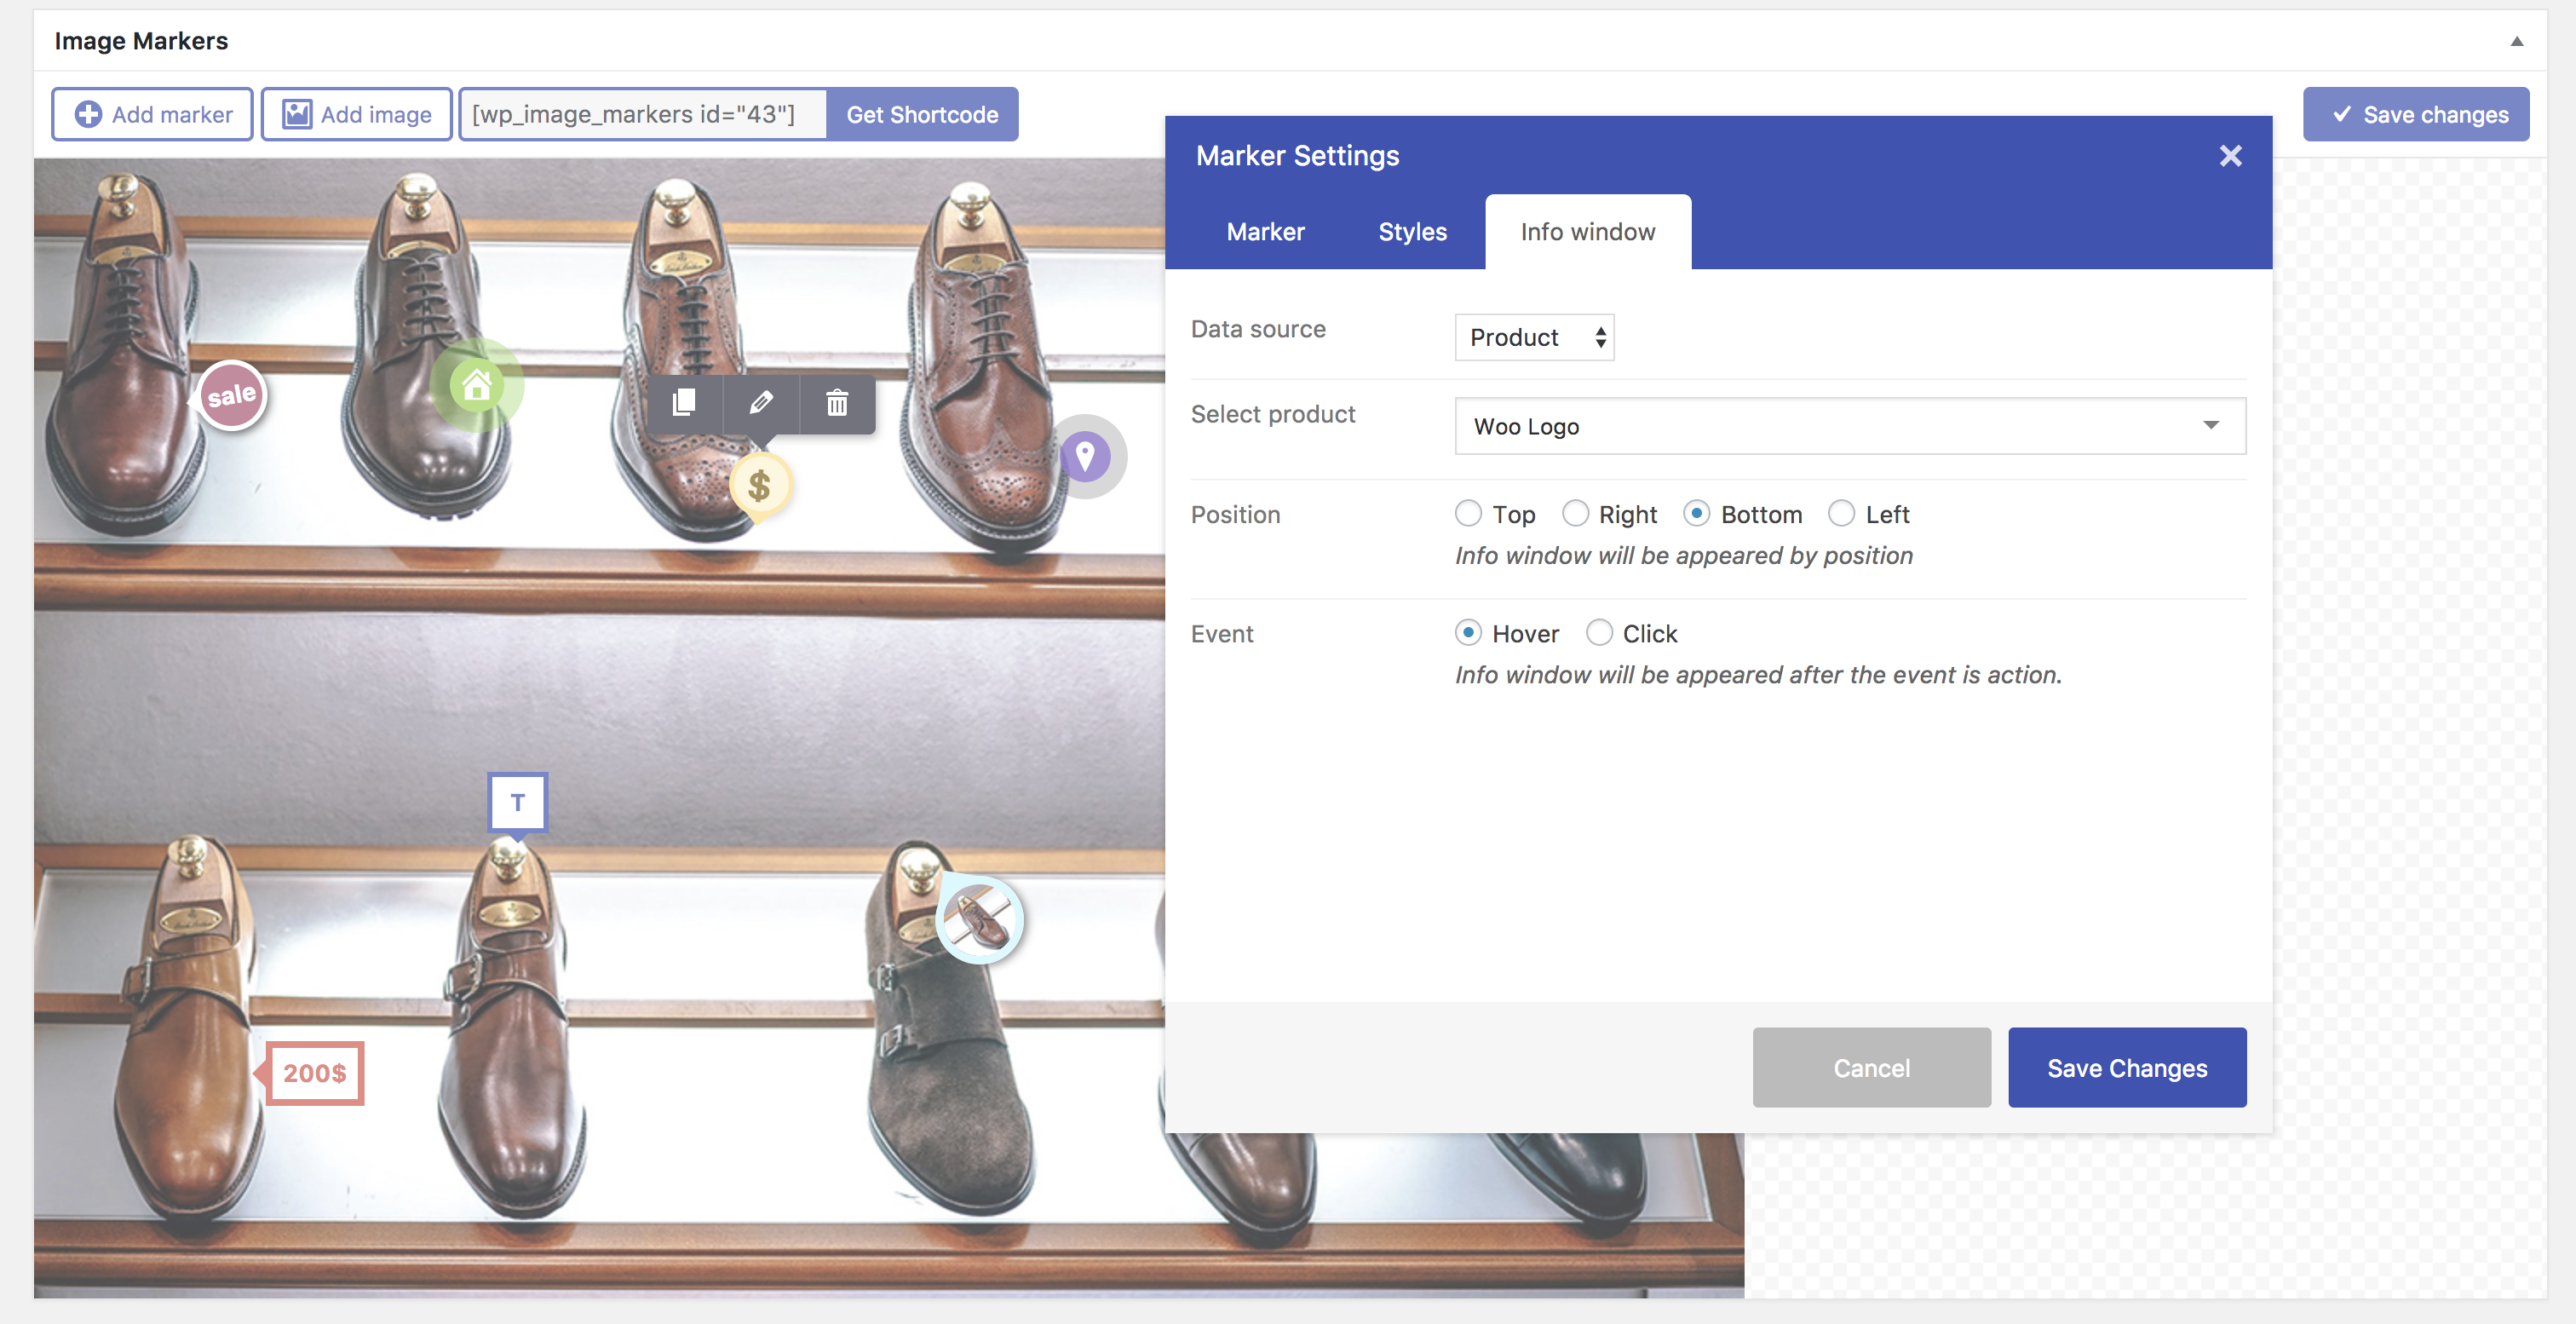
Task: Close the Marker Settings dialog
Action: (x=2230, y=155)
